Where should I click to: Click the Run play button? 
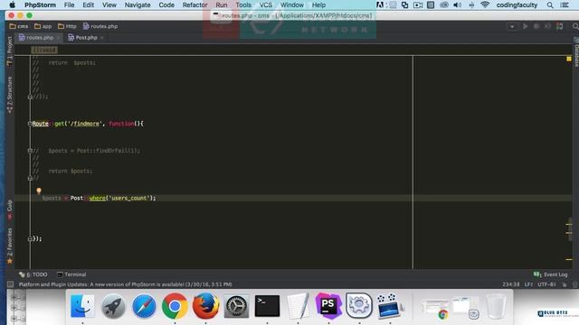tap(525, 26)
